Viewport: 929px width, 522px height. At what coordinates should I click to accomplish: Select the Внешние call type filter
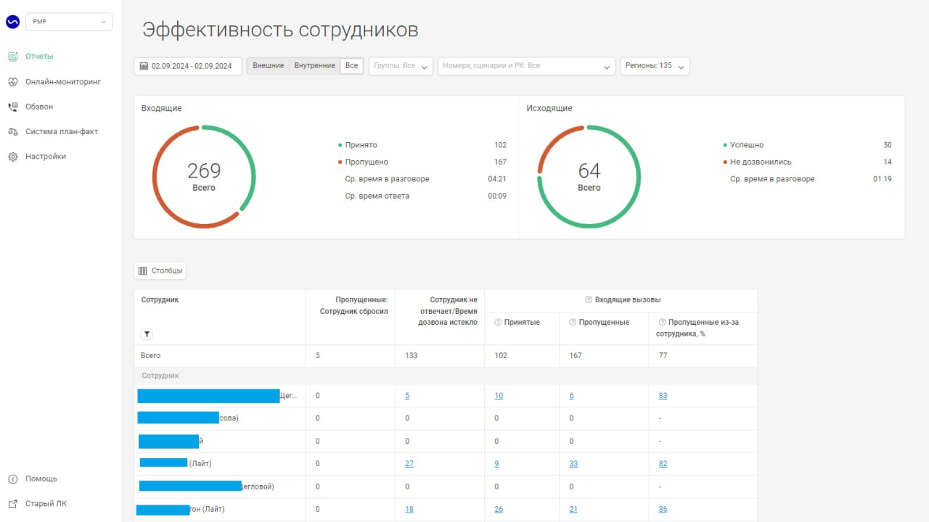point(268,66)
